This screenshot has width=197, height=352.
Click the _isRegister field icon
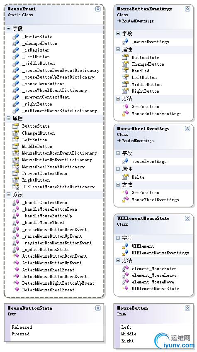pos(16,50)
